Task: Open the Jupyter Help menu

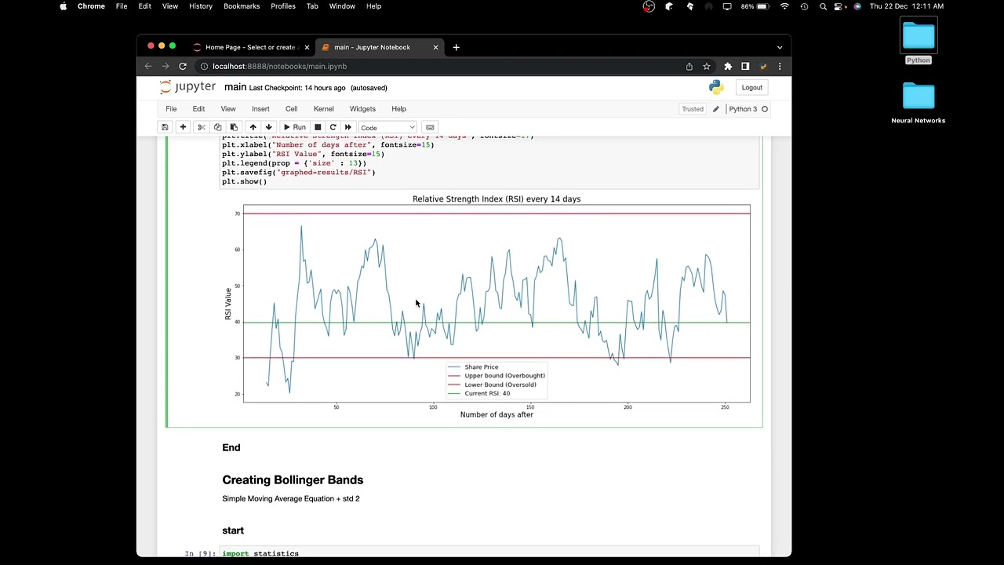Action: click(398, 109)
